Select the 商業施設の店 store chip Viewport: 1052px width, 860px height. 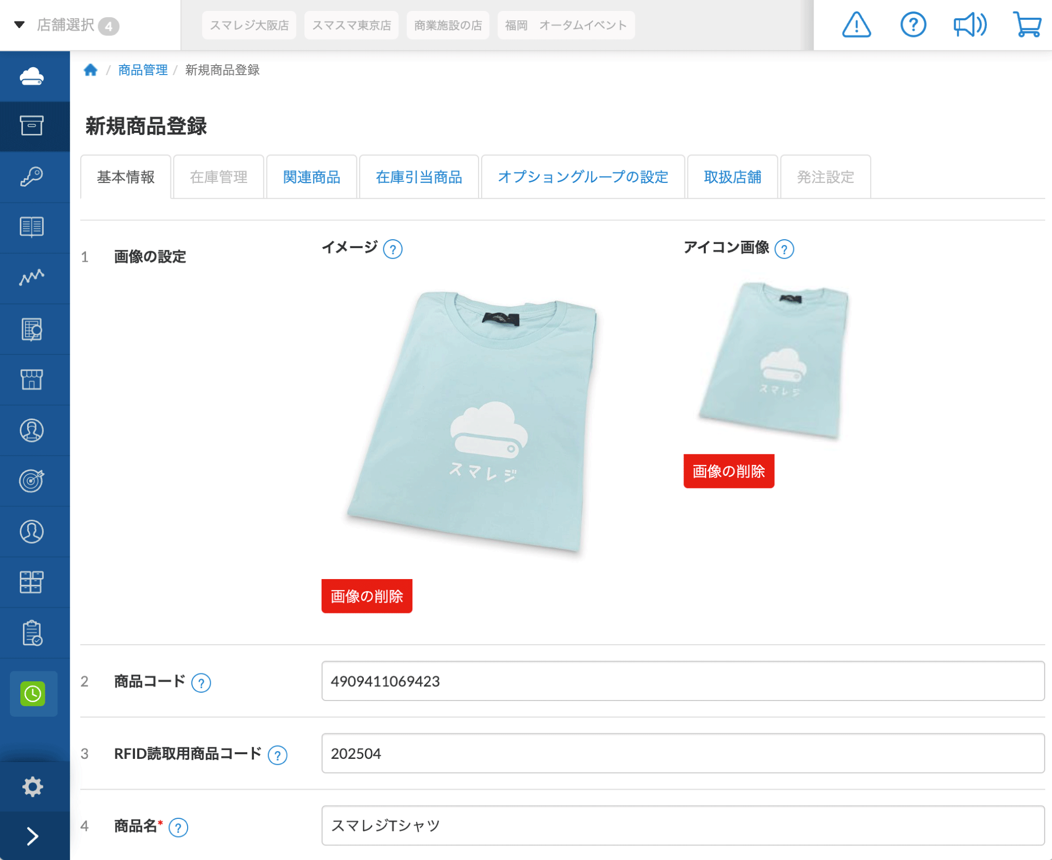tap(448, 25)
